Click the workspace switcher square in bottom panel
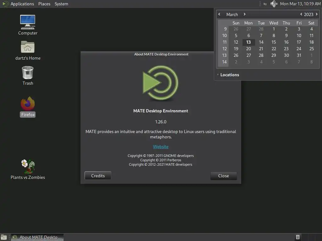Viewport: 322px width, 241px height. pos(297,237)
